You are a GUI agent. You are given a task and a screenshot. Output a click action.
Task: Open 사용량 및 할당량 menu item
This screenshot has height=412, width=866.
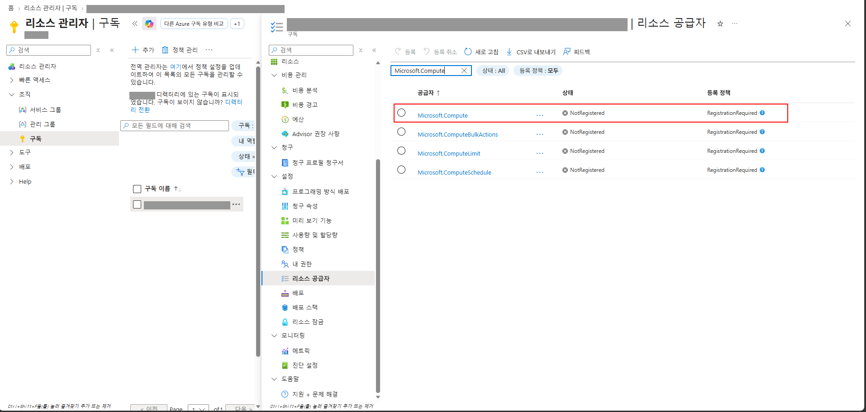314,235
